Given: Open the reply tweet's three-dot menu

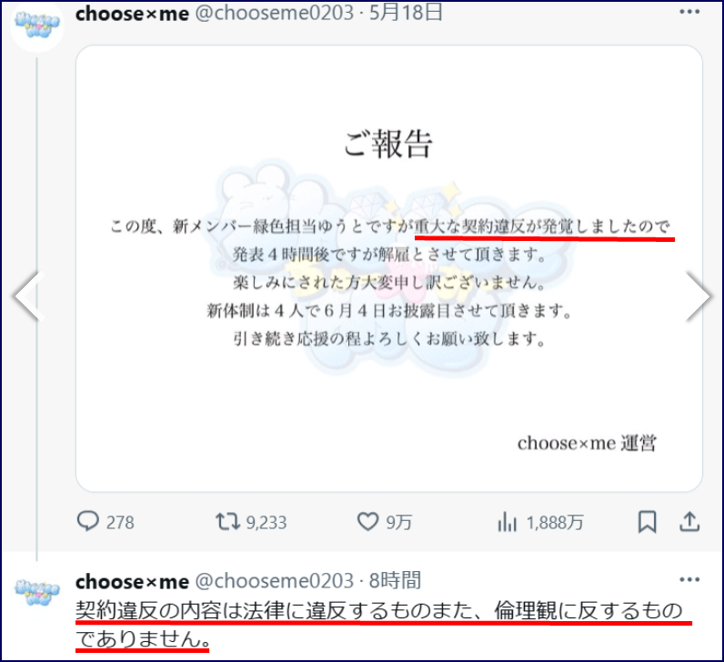Looking at the screenshot, I should (689, 580).
